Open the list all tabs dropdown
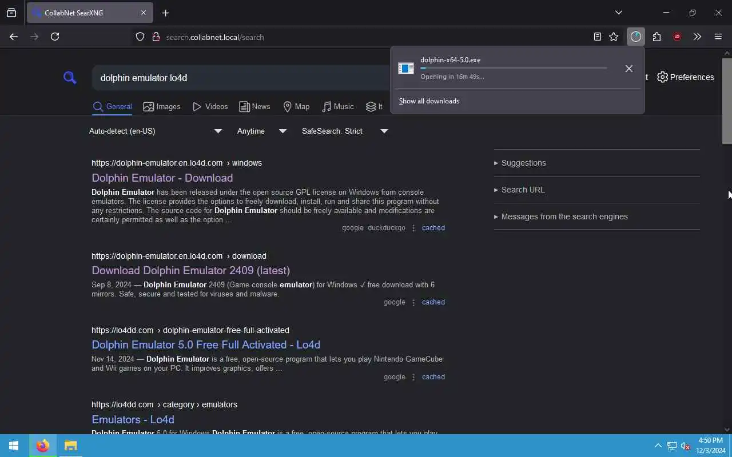This screenshot has height=457, width=732. coord(618,13)
